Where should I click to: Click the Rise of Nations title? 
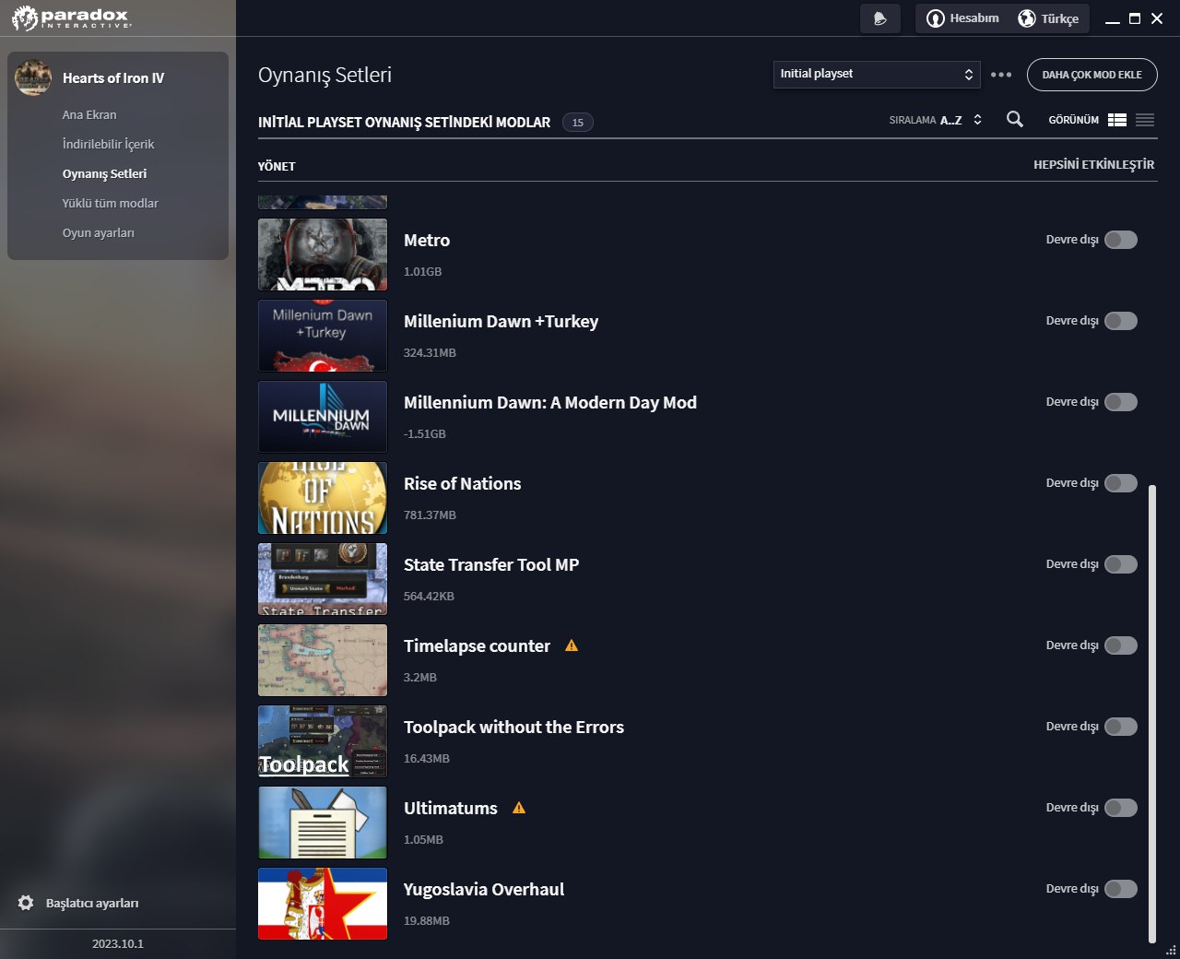(x=463, y=483)
